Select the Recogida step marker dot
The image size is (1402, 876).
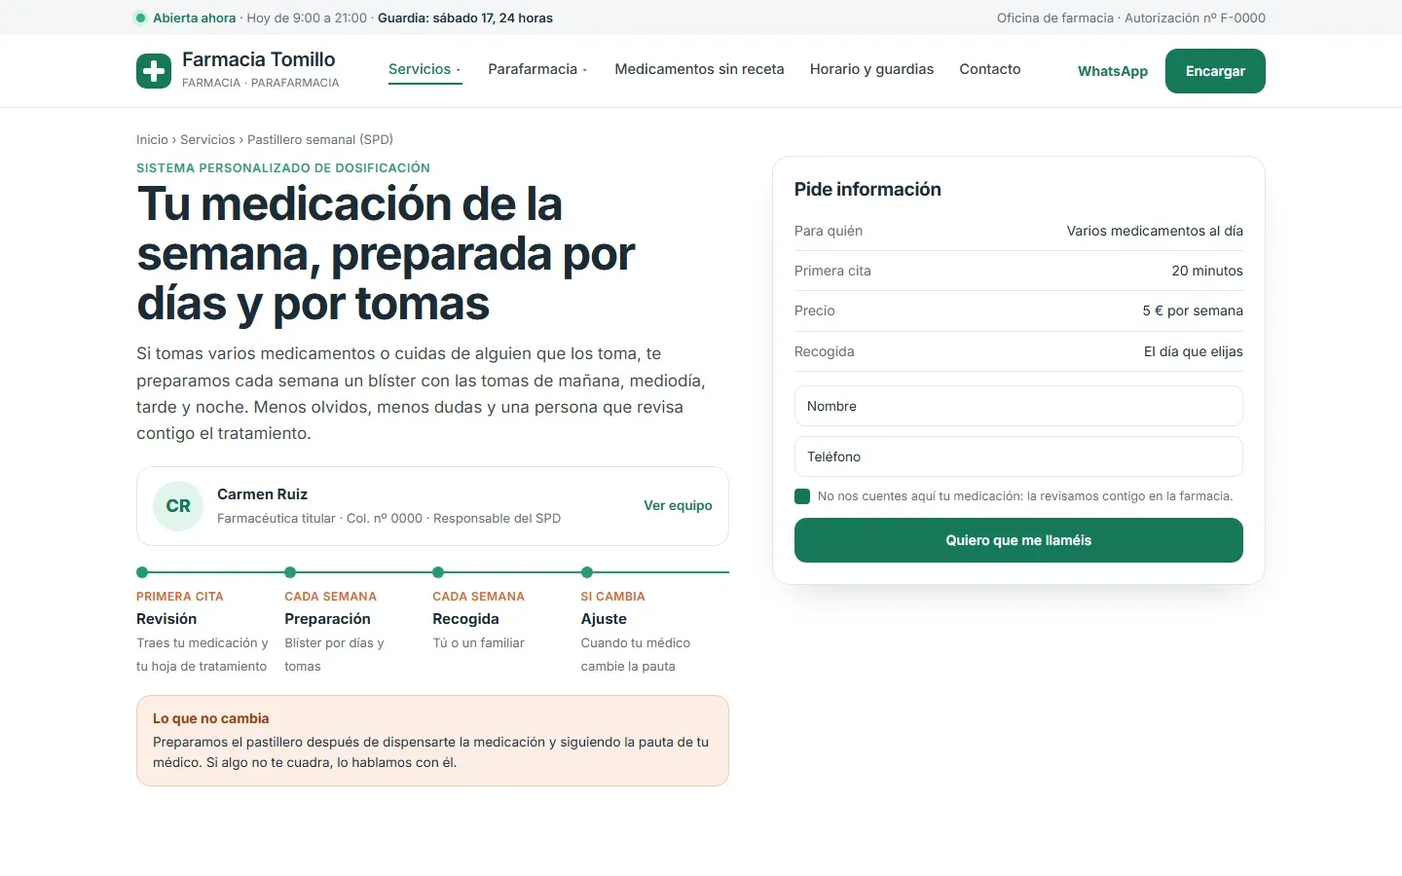click(438, 572)
